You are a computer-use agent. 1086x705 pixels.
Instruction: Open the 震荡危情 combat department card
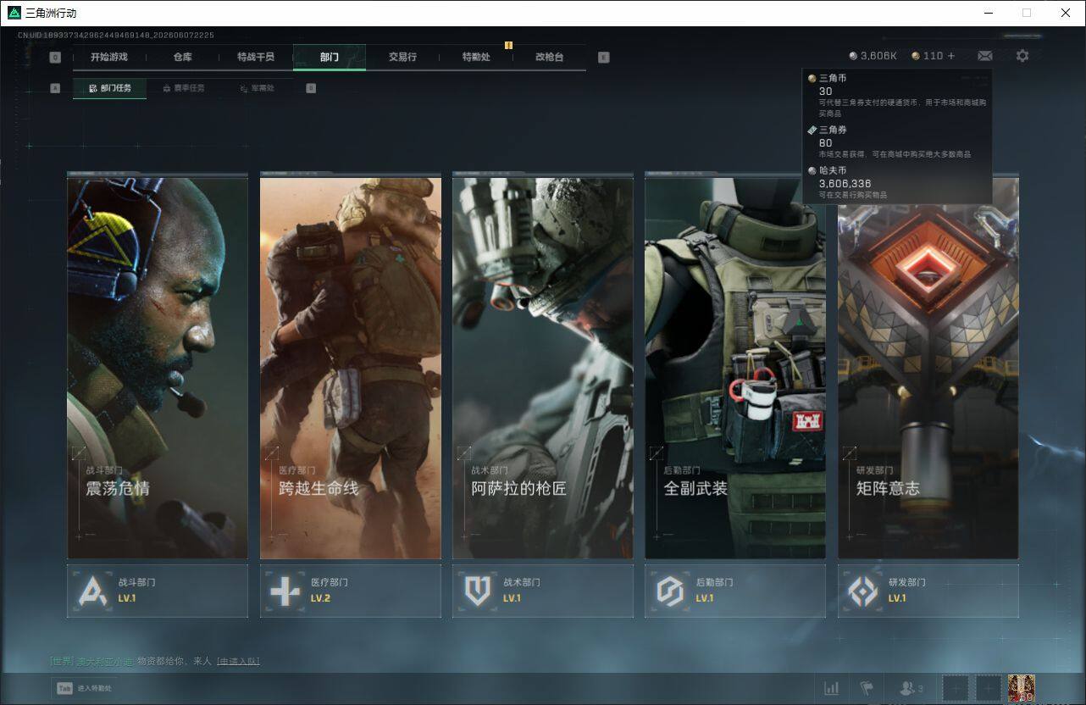pyautogui.click(x=158, y=367)
